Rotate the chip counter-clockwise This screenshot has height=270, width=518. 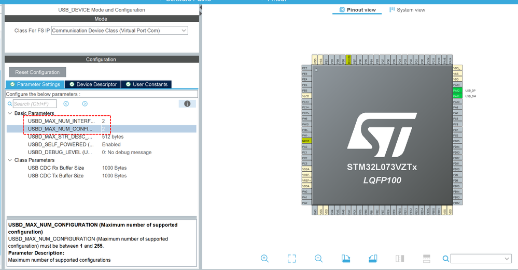click(x=373, y=259)
